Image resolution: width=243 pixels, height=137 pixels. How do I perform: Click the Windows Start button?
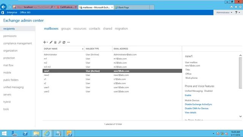(4, 134)
